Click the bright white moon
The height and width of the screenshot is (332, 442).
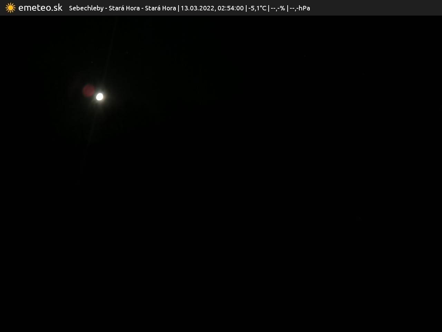[99, 97]
